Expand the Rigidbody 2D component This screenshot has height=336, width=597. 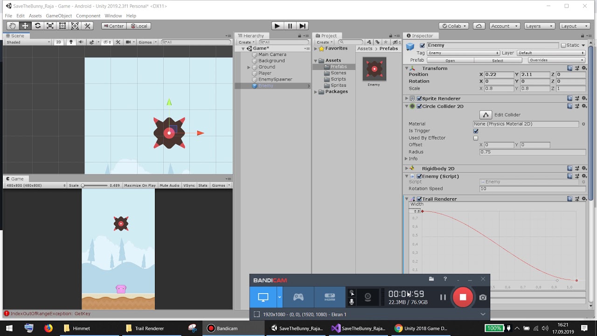pos(407,168)
